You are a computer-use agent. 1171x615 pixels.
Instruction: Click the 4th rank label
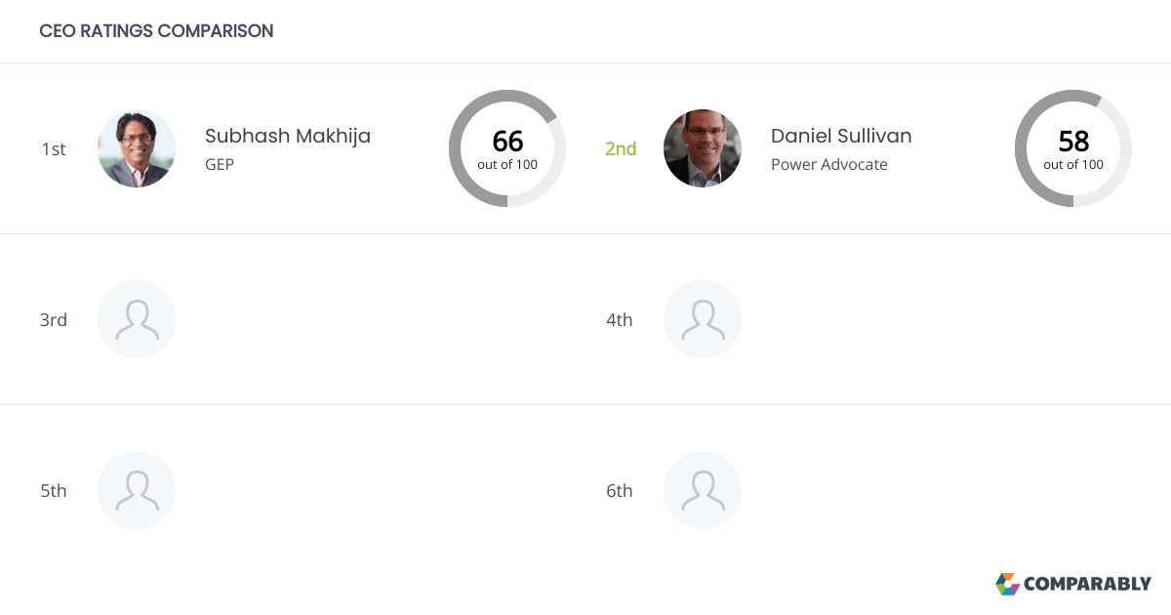tap(620, 319)
